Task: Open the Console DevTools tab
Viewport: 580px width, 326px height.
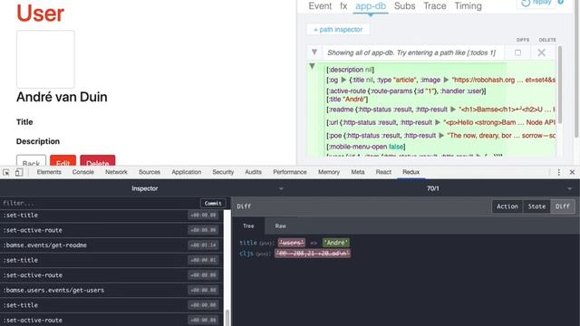Action: tap(82, 172)
